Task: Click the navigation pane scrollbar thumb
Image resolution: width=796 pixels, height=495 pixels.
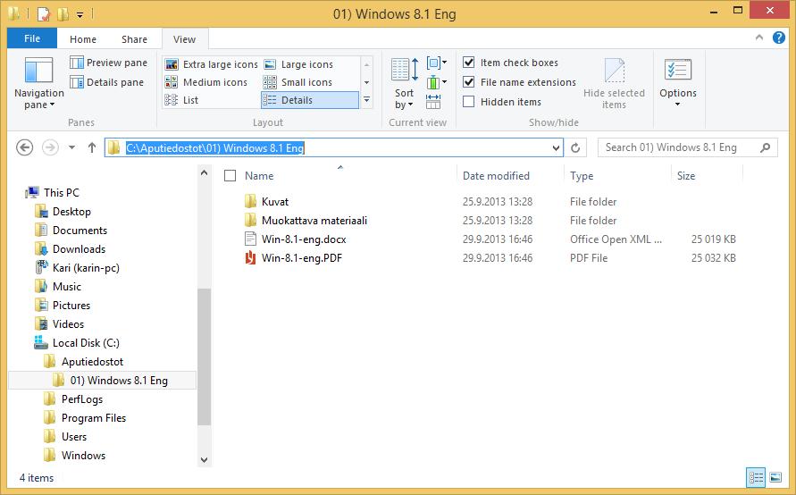Action: coord(204,357)
